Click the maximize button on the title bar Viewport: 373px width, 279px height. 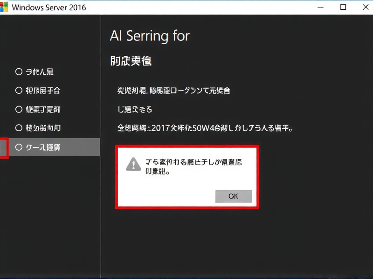(343, 7)
